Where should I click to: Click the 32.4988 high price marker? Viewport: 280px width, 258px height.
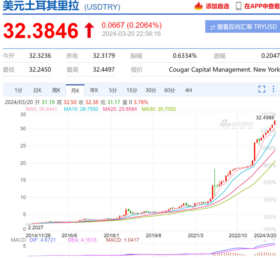(265, 118)
